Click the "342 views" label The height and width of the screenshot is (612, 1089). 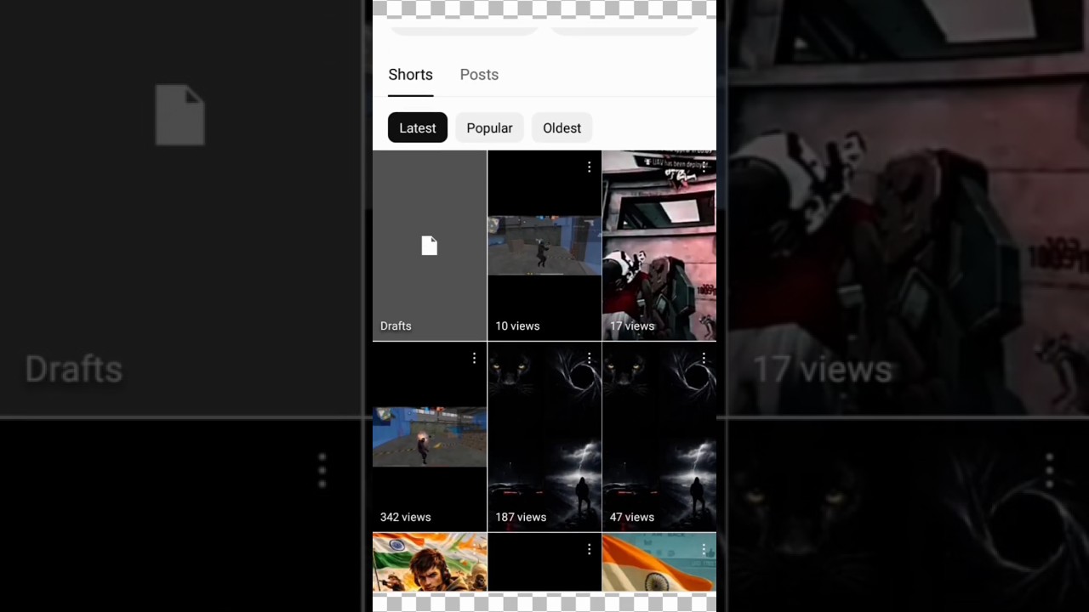click(406, 517)
